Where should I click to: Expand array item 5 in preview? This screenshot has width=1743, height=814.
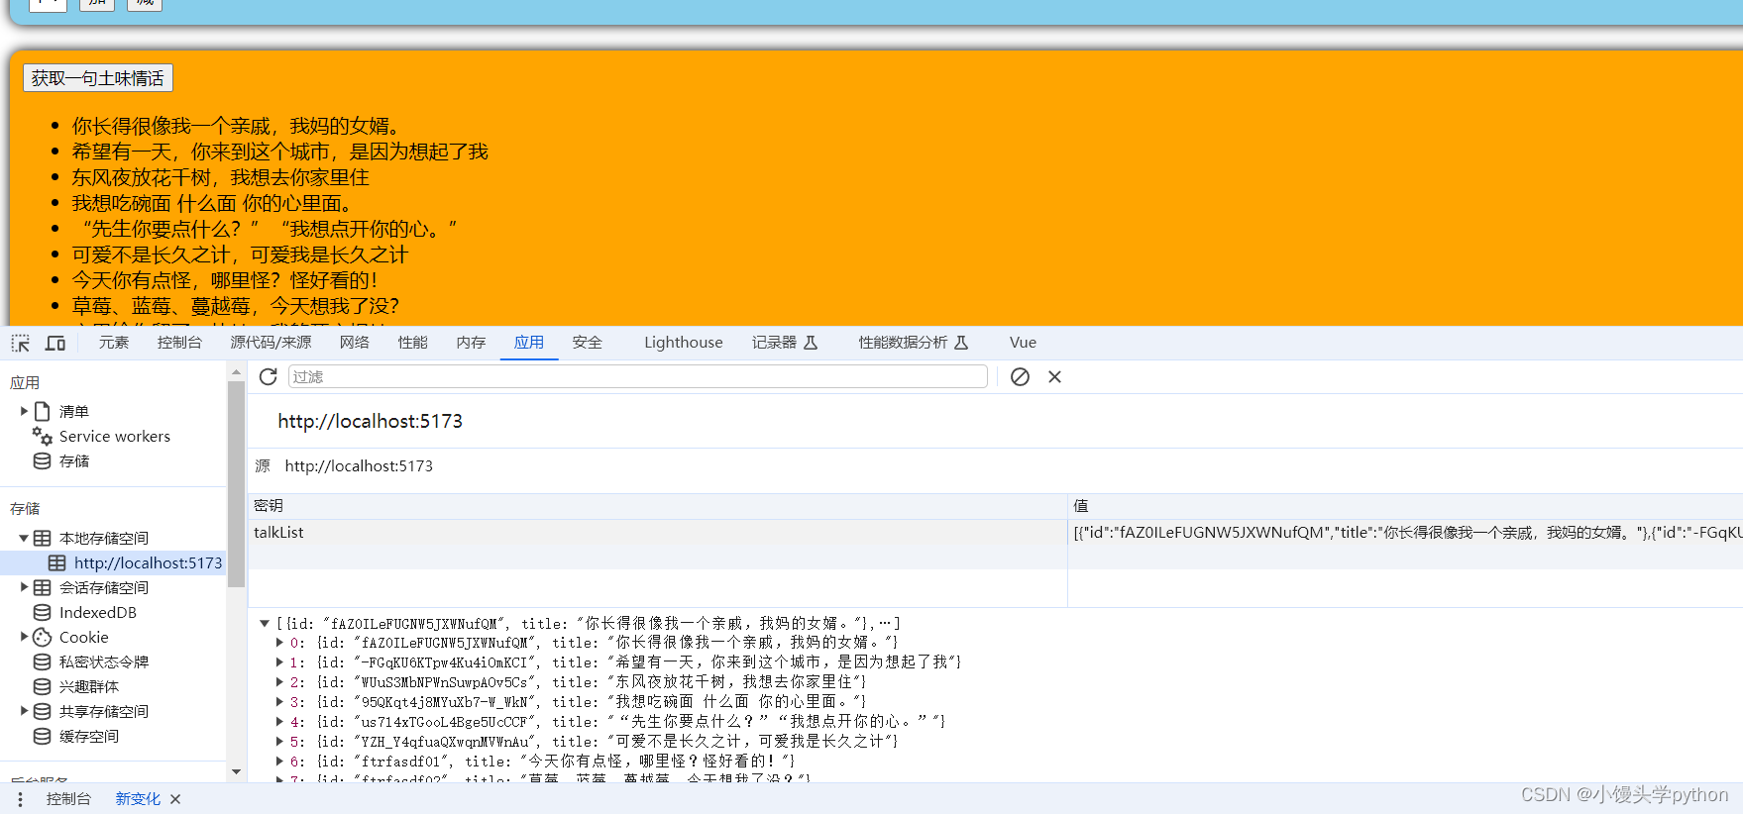(279, 742)
